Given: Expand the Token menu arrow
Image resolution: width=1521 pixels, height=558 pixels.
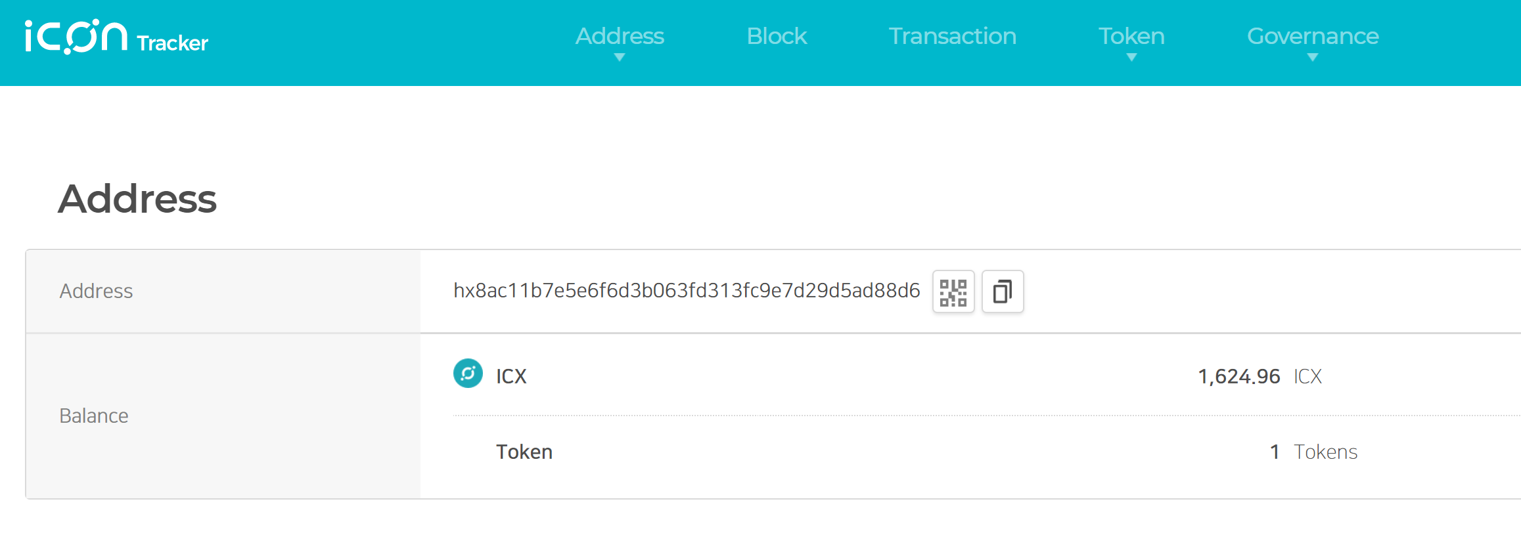Looking at the screenshot, I should [1131, 58].
